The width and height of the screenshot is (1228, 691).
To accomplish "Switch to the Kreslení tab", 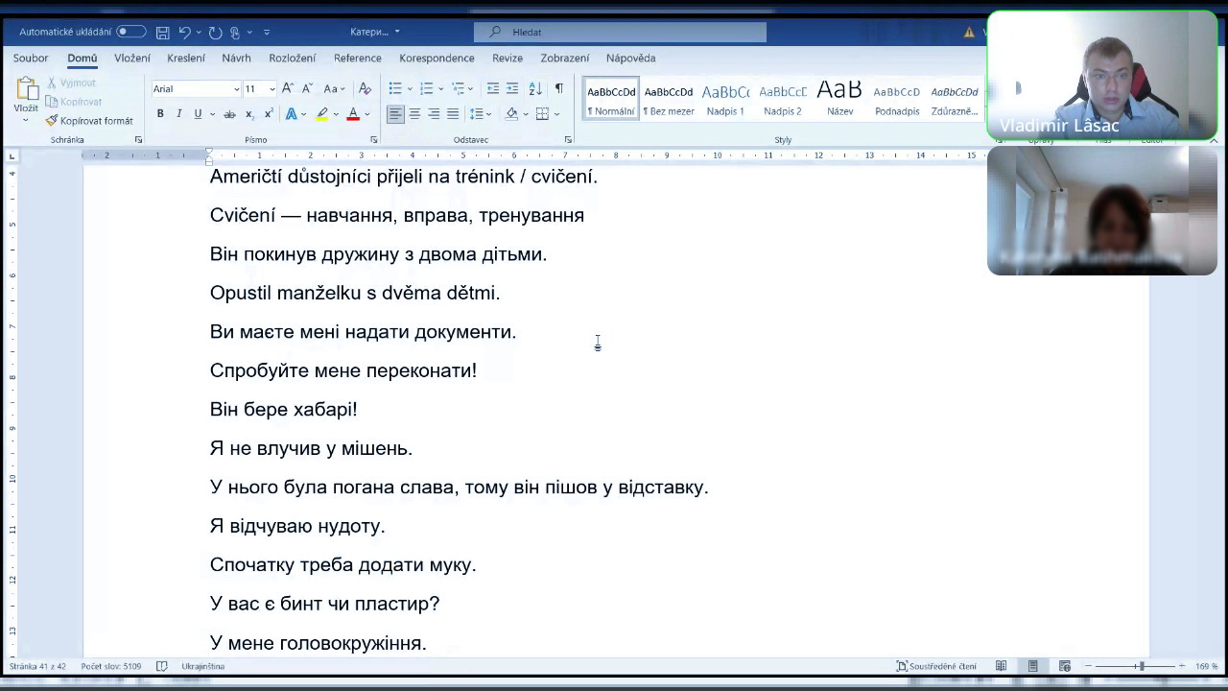I will (186, 58).
